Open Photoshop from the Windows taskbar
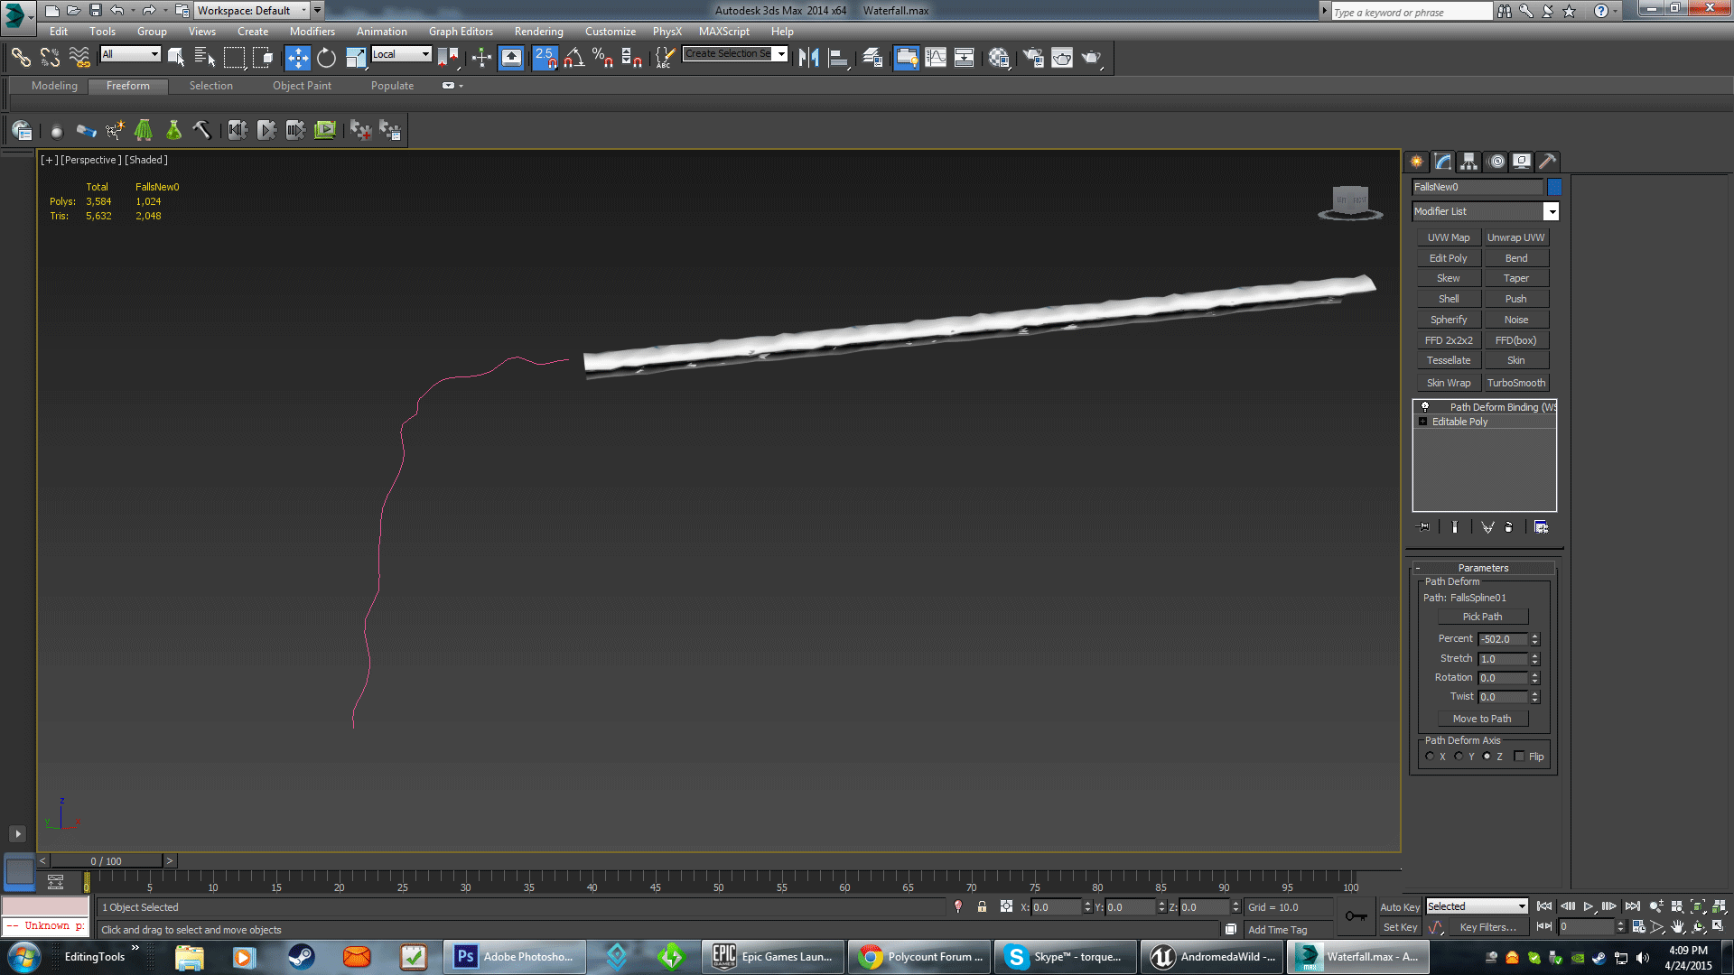 515,957
